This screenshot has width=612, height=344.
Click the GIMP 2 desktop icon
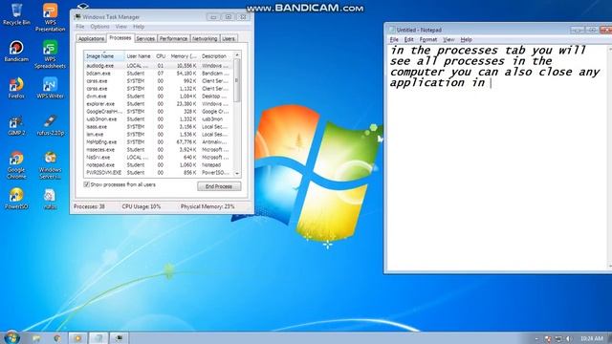coord(16,125)
